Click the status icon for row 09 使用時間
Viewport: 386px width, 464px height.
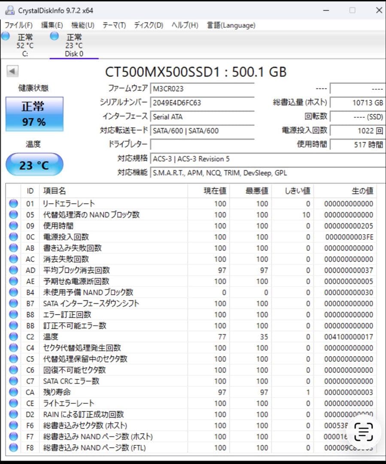(x=13, y=226)
